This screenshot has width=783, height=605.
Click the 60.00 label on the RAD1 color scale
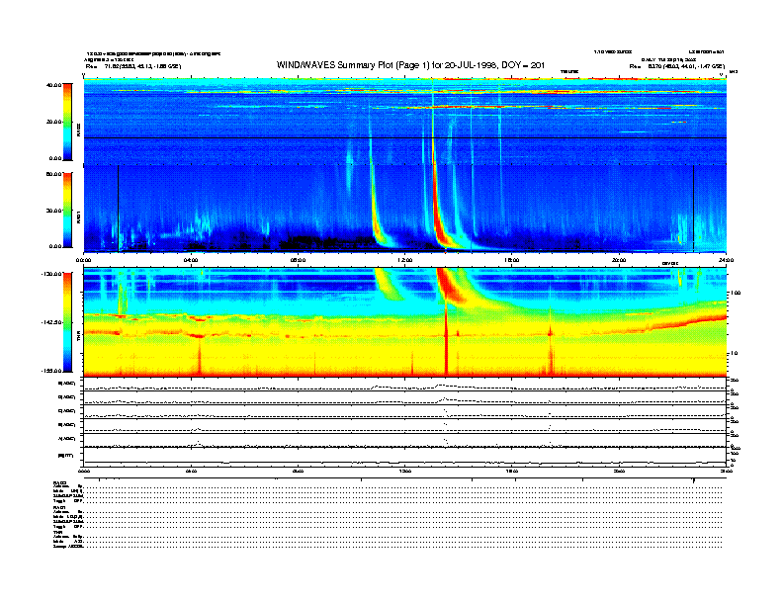click(53, 174)
